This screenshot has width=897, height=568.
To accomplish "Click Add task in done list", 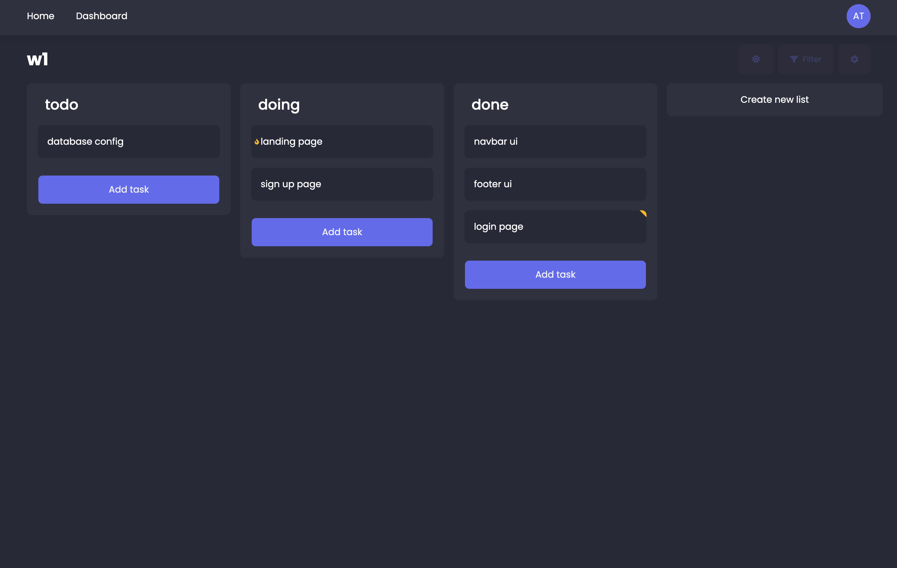I will point(555,274).
